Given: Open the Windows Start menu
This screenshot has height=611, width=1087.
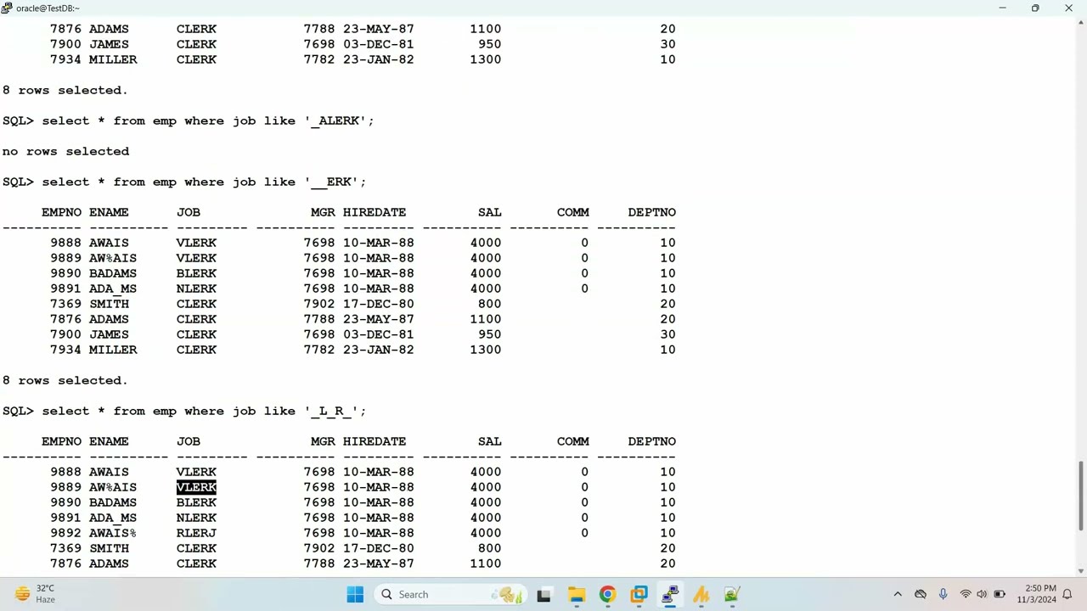Looking at the screenshot, I should click(355, 594).
